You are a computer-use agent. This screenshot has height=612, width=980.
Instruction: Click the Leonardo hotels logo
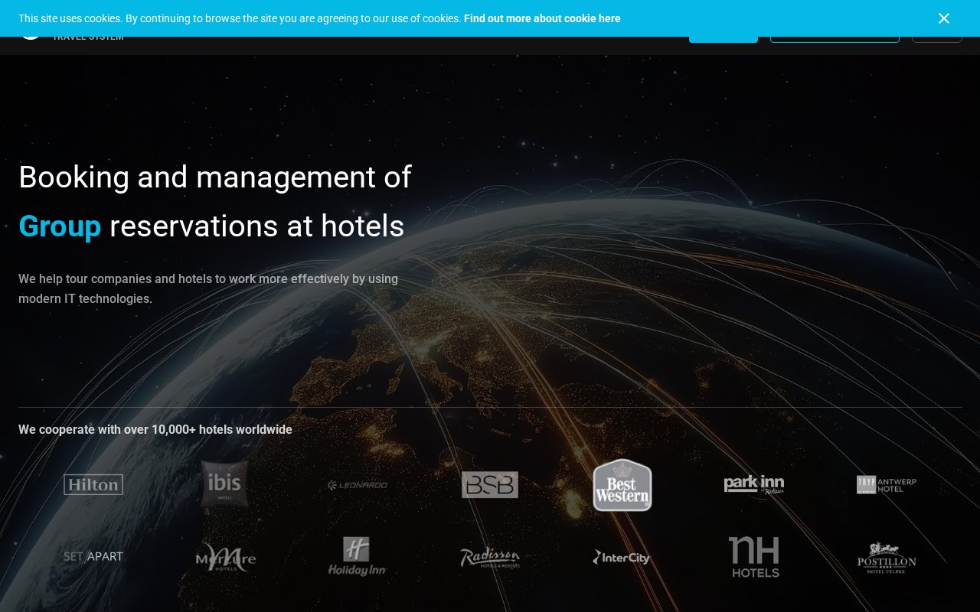coord(358,485)
